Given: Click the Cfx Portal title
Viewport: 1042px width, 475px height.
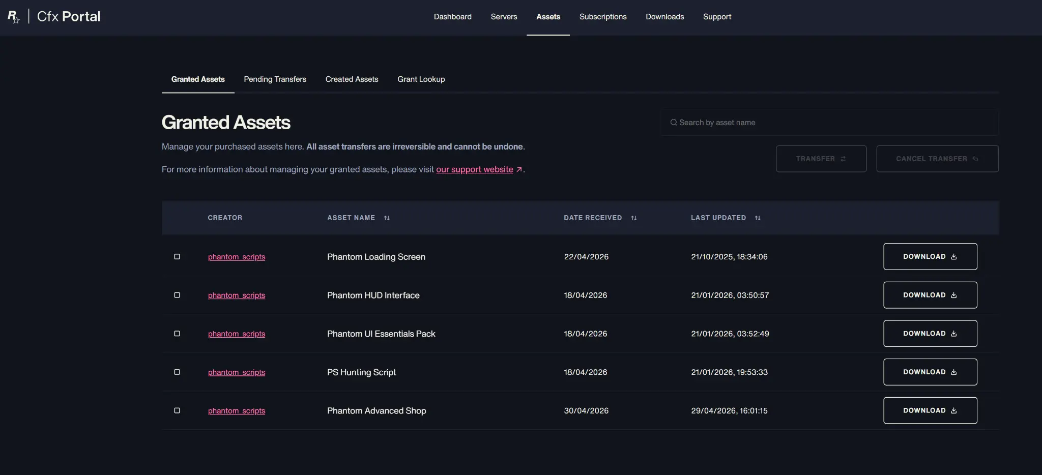Looking at the screenshot, I should point(69,17).
